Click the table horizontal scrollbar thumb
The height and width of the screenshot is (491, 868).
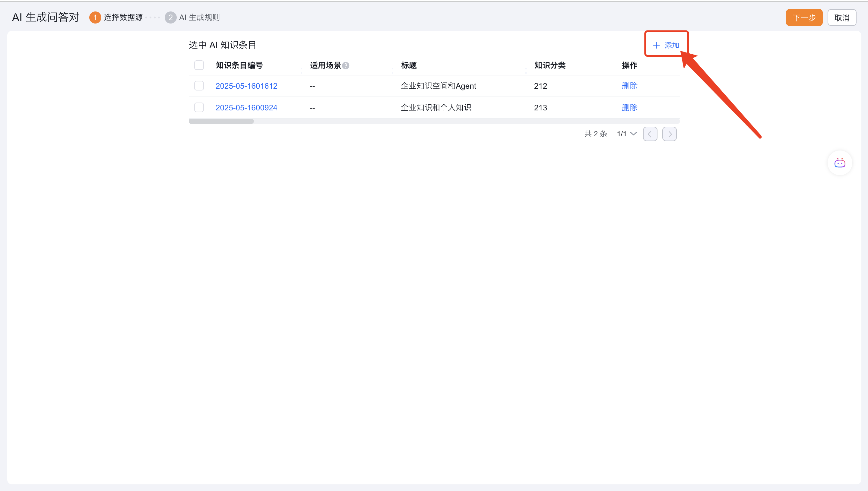coord(221,122)
